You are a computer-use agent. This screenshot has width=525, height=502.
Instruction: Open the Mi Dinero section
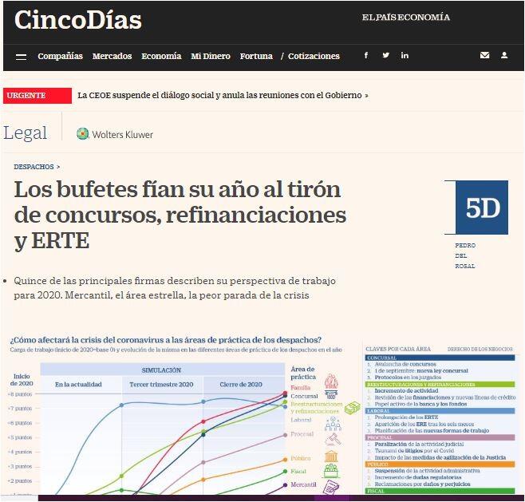[211, 57]
